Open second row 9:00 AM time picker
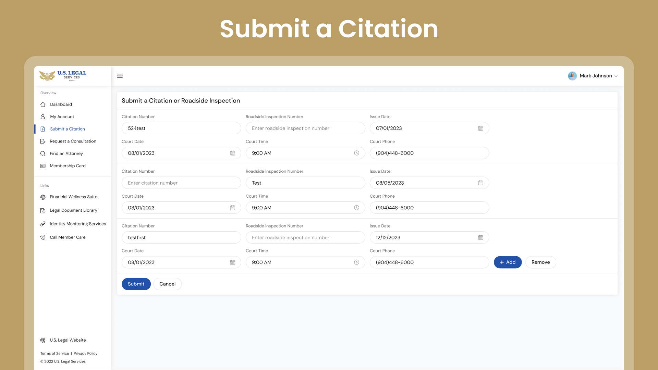The image size is (658, 370). click(x=305, y=208)
